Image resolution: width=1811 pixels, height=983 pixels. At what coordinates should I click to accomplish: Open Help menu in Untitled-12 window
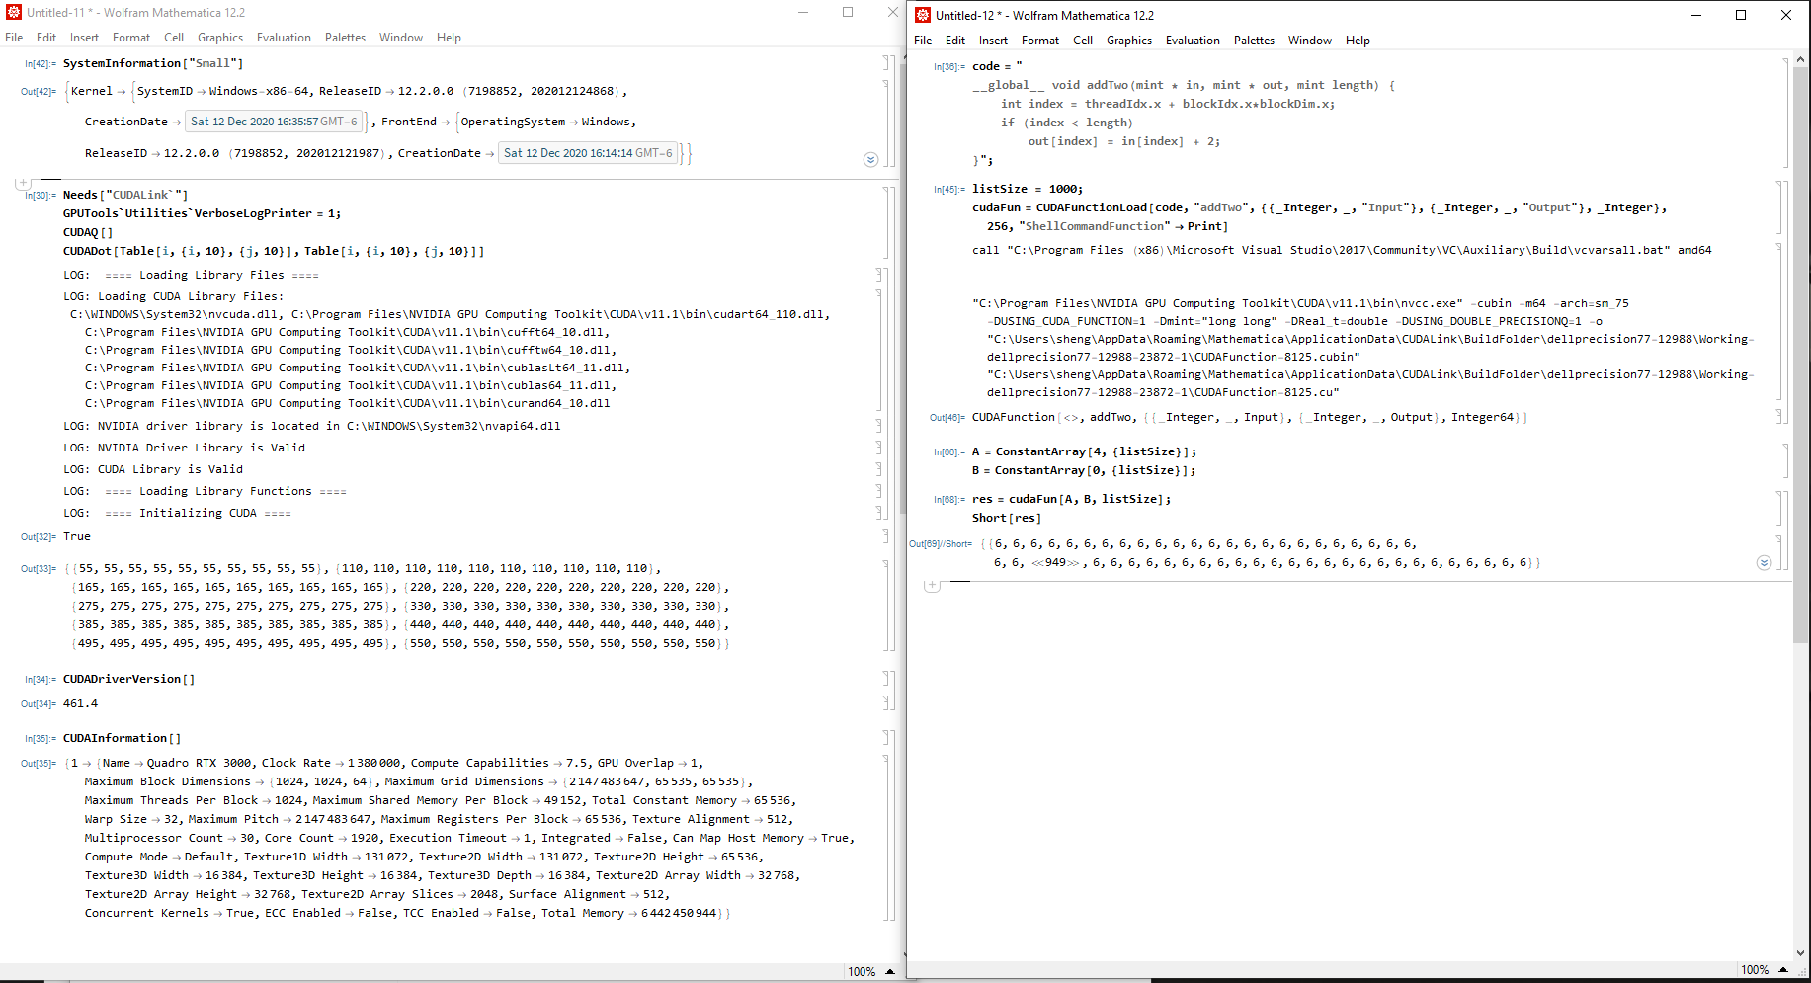click(x=1358, y=41)
